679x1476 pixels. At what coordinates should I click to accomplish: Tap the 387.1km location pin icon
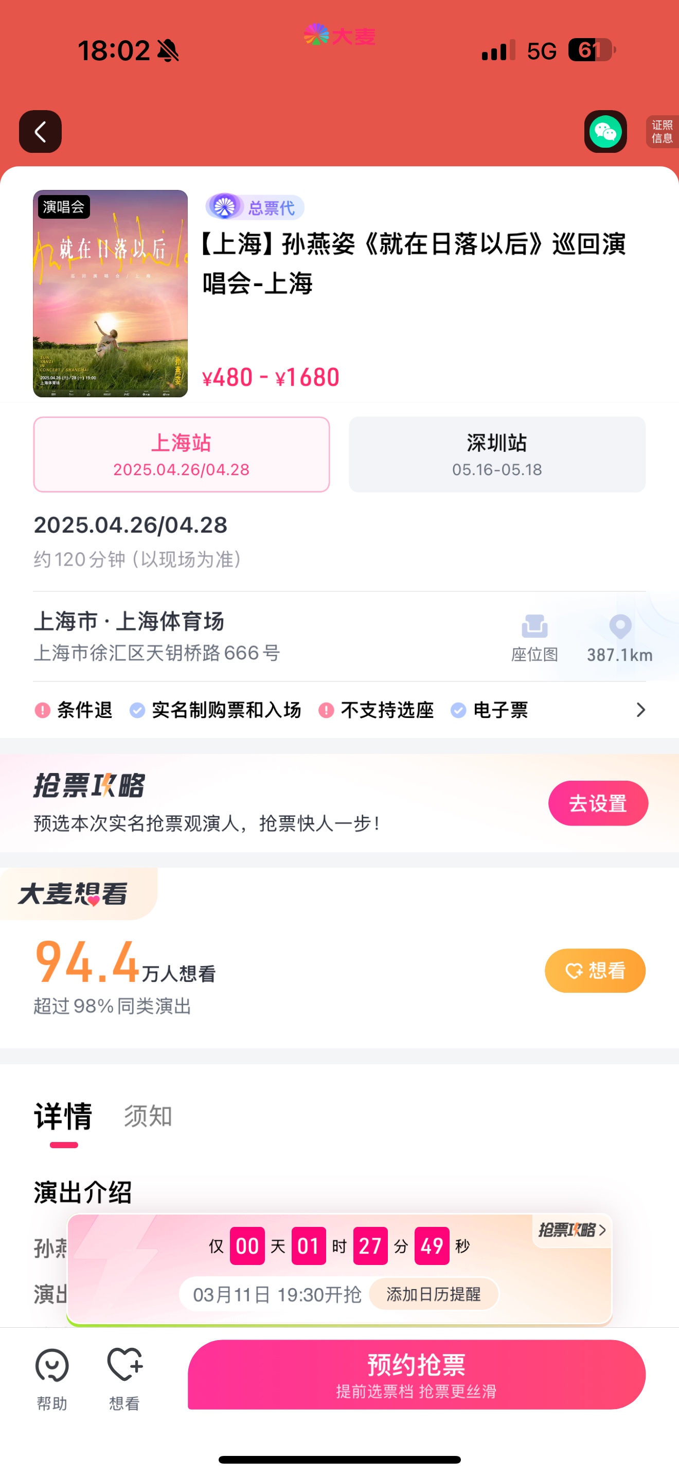[x=620, y=626]
